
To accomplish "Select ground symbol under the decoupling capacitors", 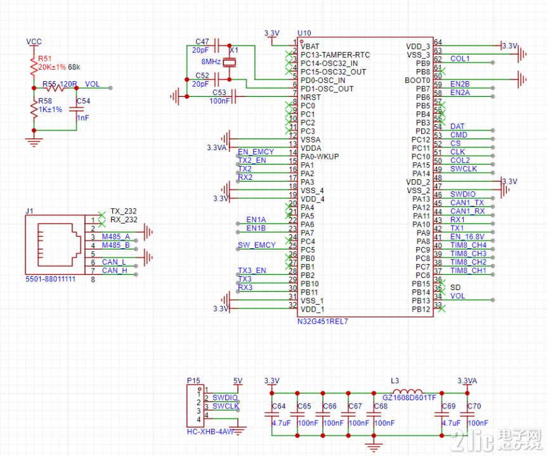I will [374, 446].
